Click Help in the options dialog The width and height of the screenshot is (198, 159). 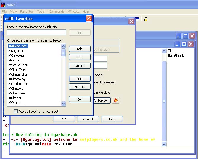112,119
